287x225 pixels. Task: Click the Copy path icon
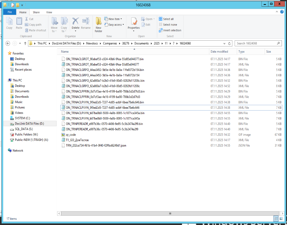[x=27, y=25]
